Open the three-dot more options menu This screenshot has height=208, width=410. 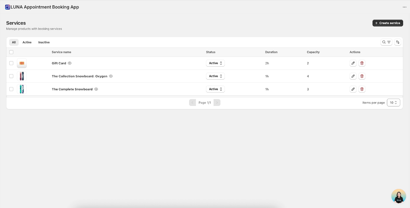pyautogui.click(x=404, y=7)
